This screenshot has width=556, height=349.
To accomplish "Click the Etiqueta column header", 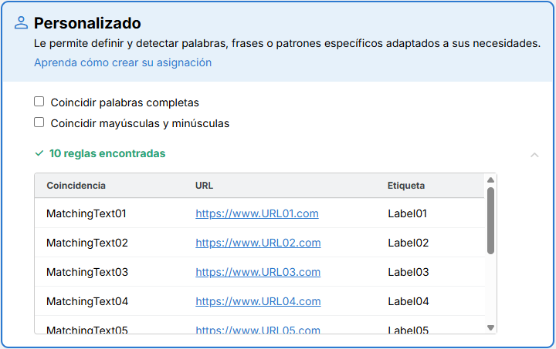I will coord(406,186).
